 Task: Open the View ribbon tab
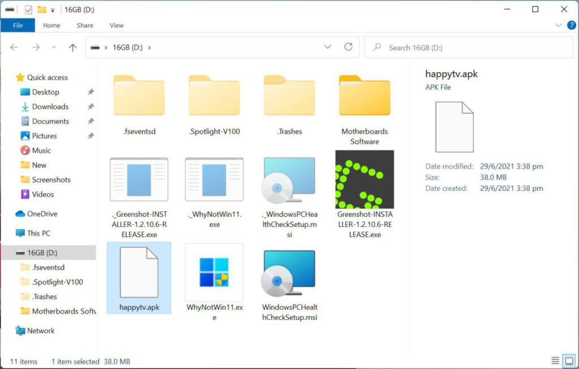coord(116,25)
